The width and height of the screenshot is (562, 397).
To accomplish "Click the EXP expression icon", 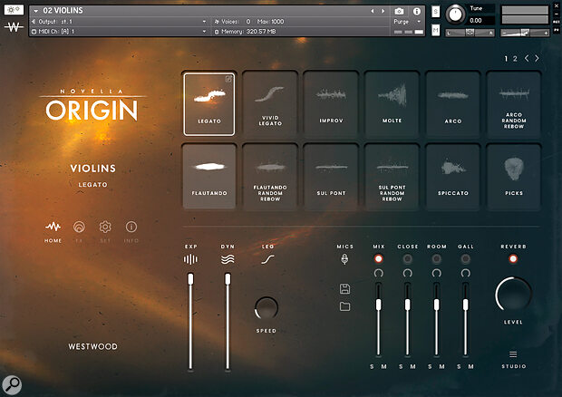I will pyautogui.click(x=190, y=259).
